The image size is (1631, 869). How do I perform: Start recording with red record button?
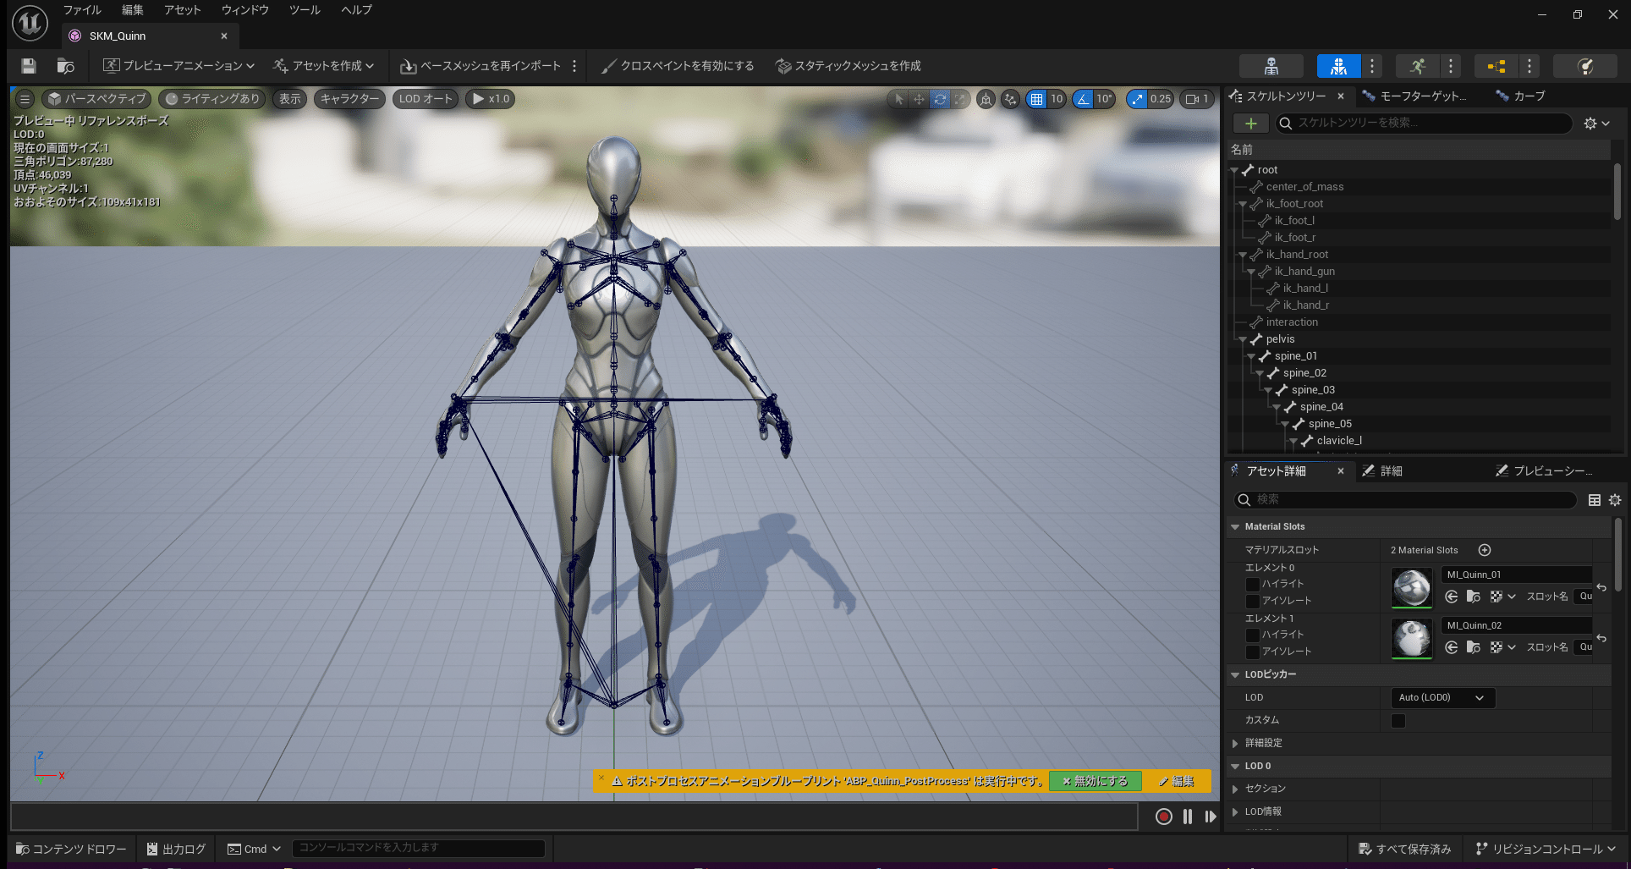1164,817
